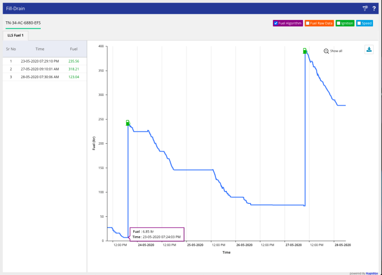Select the TN-34-AC-6880-EFS vehicle tab
Image resolution: width=382 pixels, height=275 pixels.
(23, 23)
